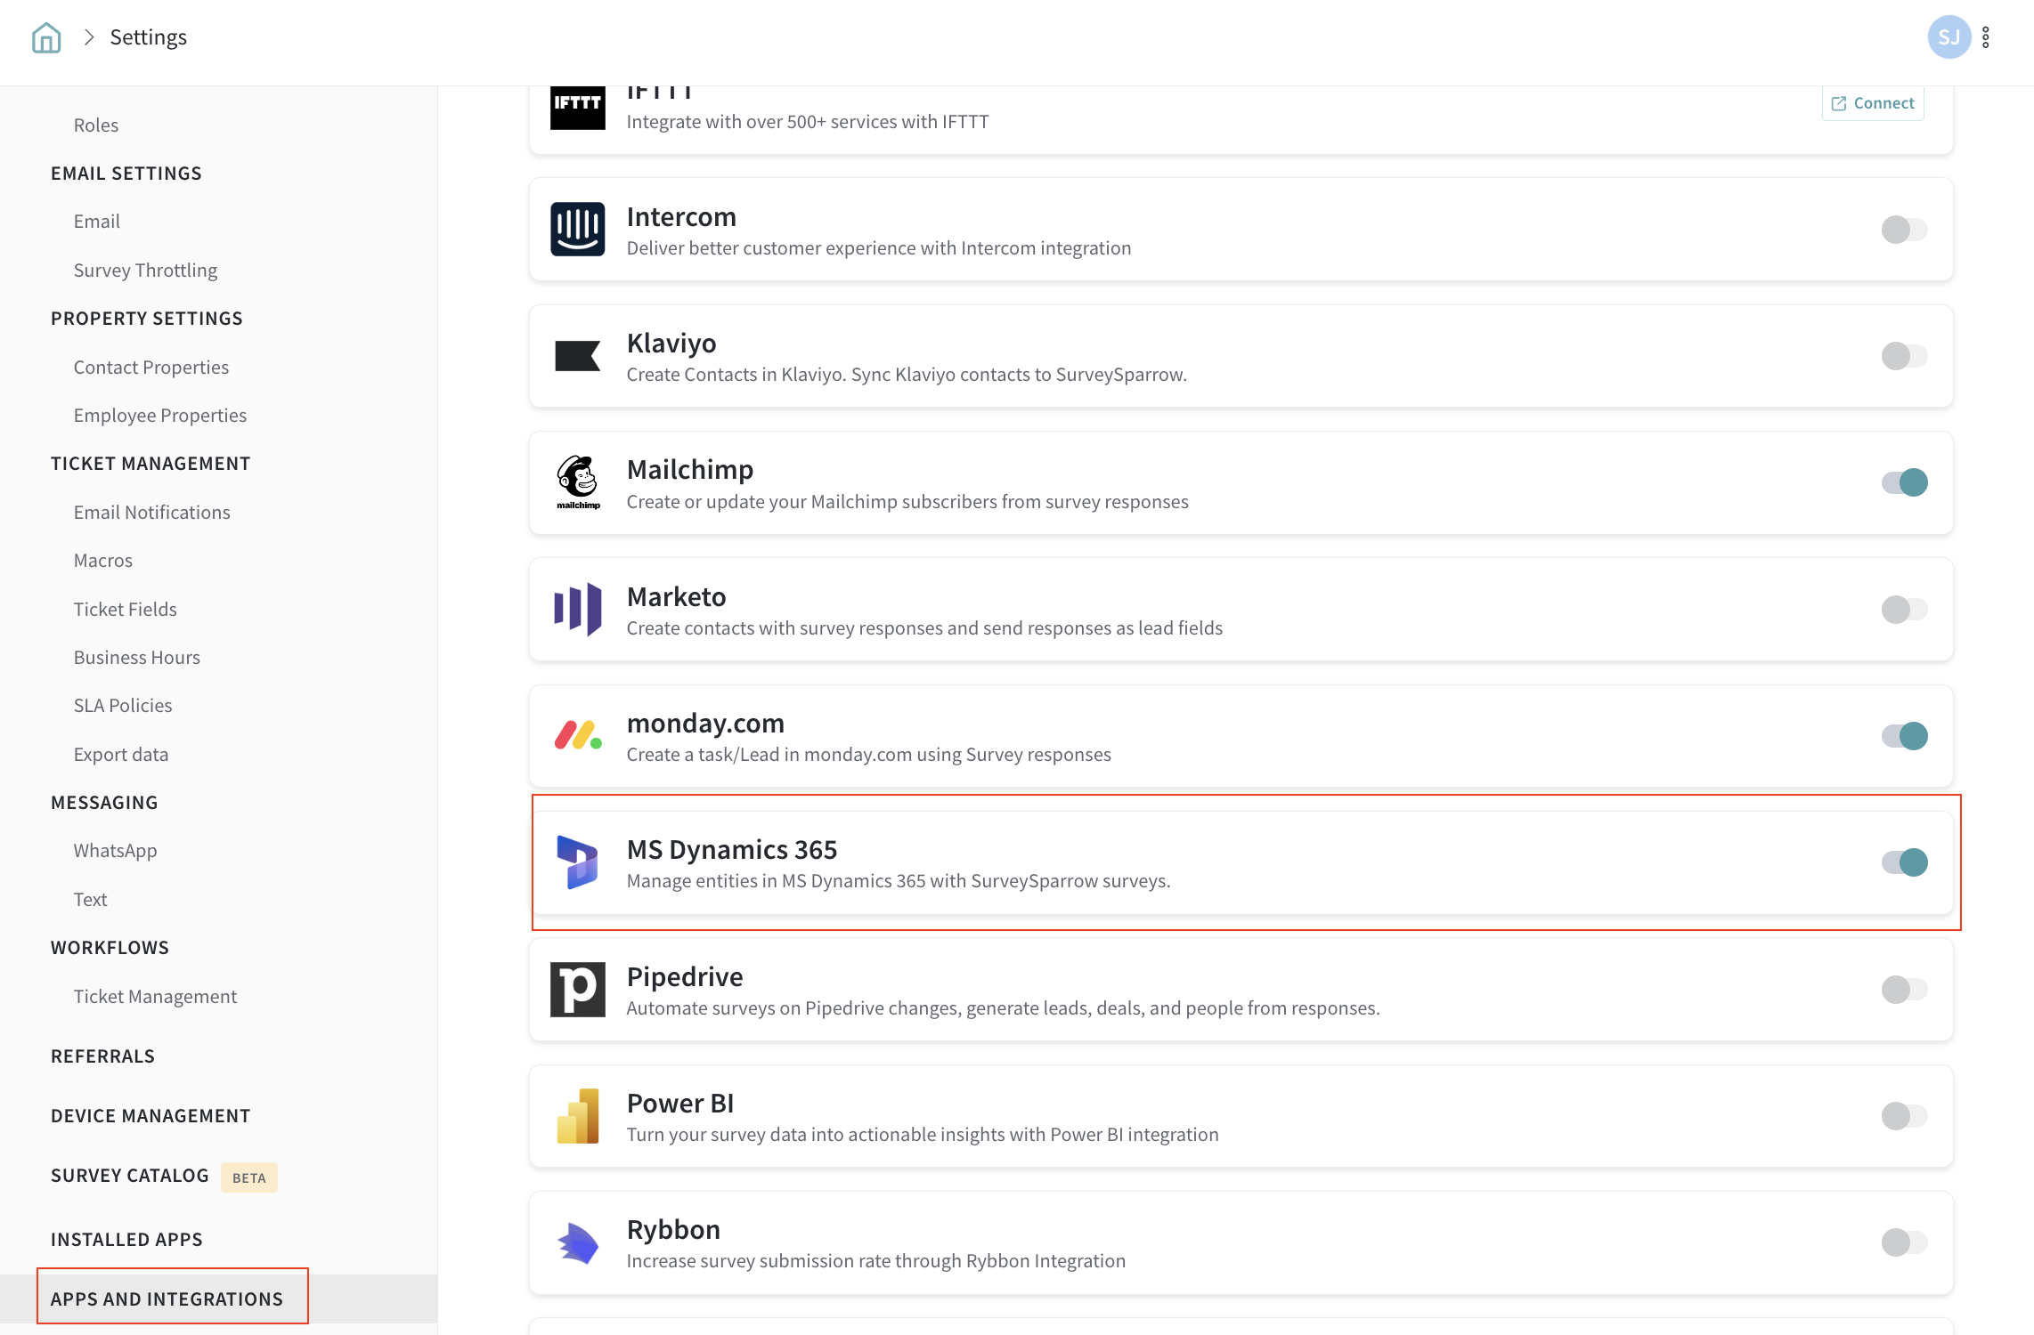Expand the Ticket Management section header
This screenshot has height=1335, width=2034.
tap(151, 464)
